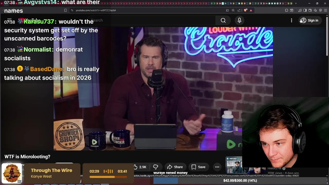Open the Brave Wallet icon
Image resolution: width=329 pixels, height=185 pixels.
[x=310, y=10]
